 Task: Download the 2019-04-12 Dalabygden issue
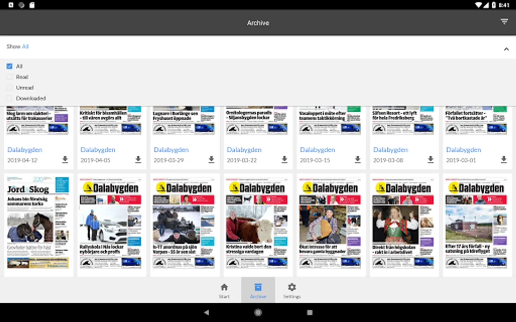pos(65,160)
